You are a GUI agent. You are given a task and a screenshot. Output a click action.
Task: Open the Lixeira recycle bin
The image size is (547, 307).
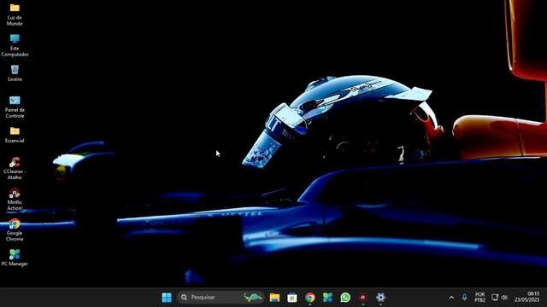[15, 72]
